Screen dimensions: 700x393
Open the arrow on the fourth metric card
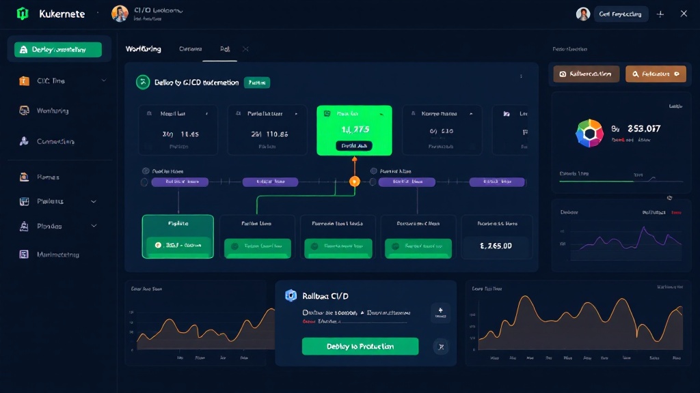click(471, 114)
